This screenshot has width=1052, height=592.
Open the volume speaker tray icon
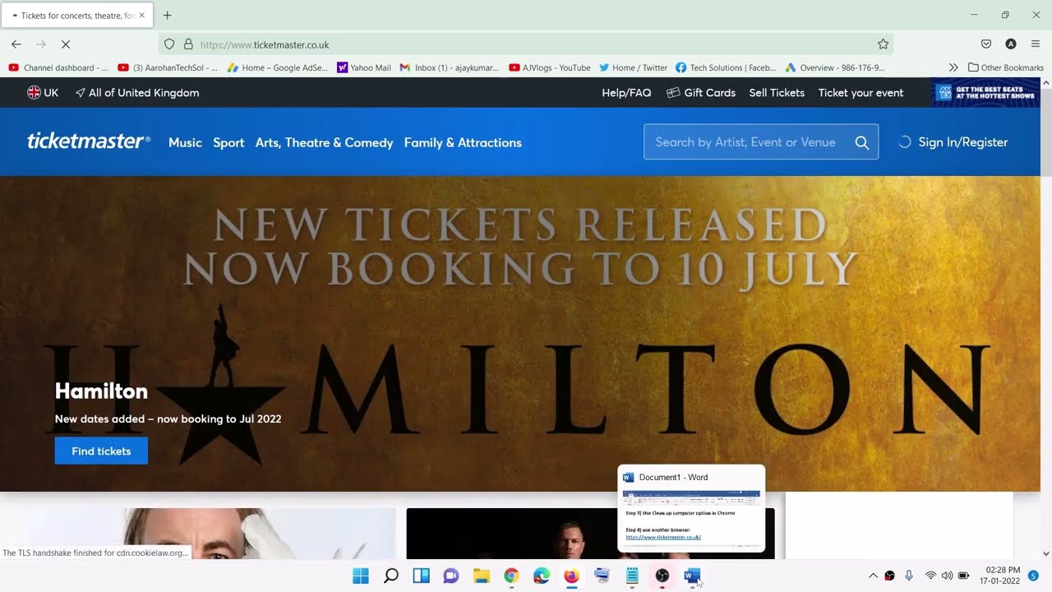coord(947,576)
